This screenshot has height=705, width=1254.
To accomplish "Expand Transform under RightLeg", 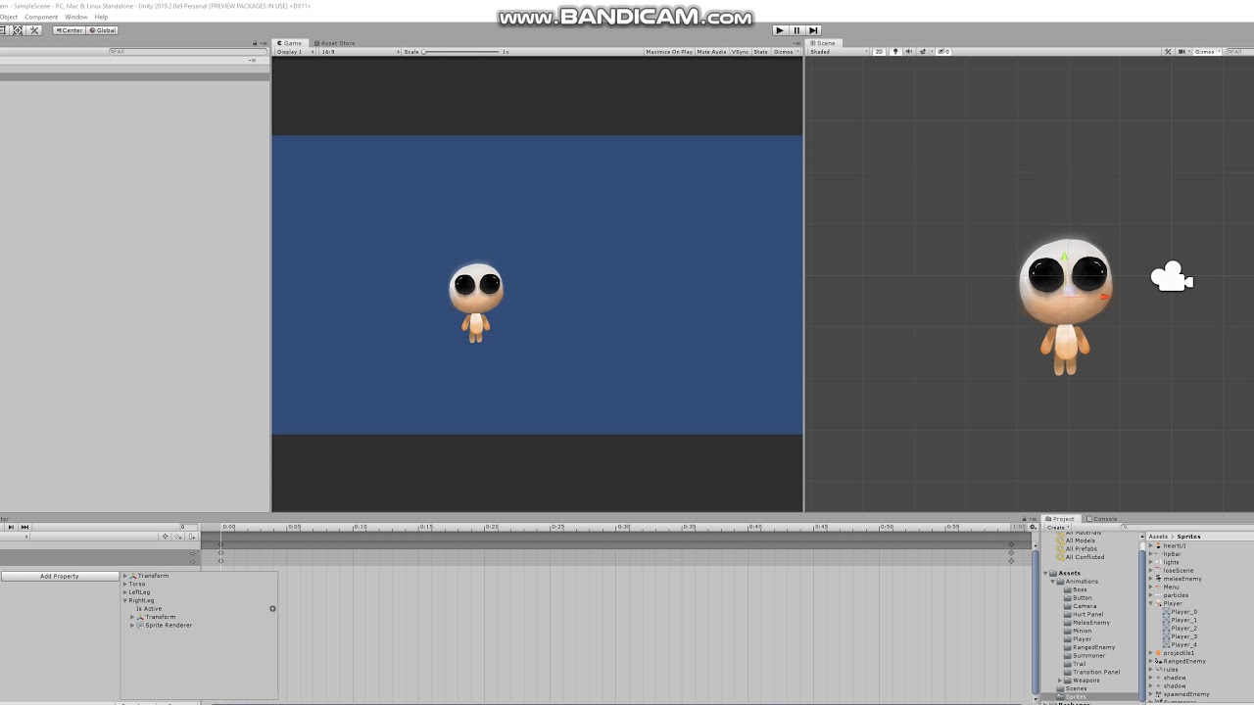I will click(132, 617).
